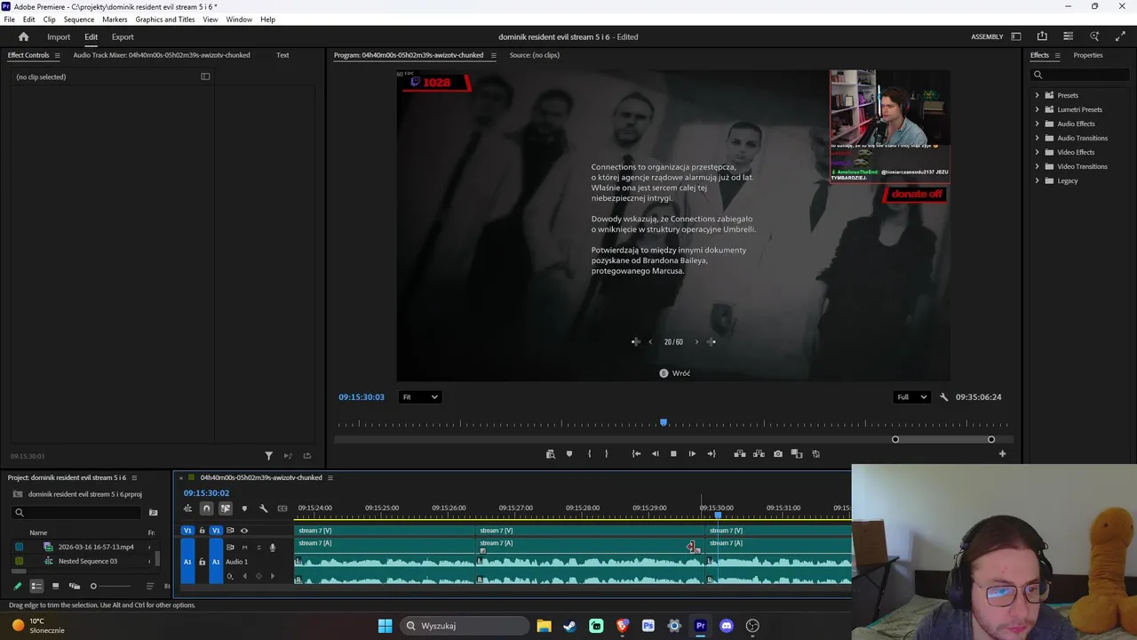Enable voice-over record on Audio 1

(x=273, y=548)
